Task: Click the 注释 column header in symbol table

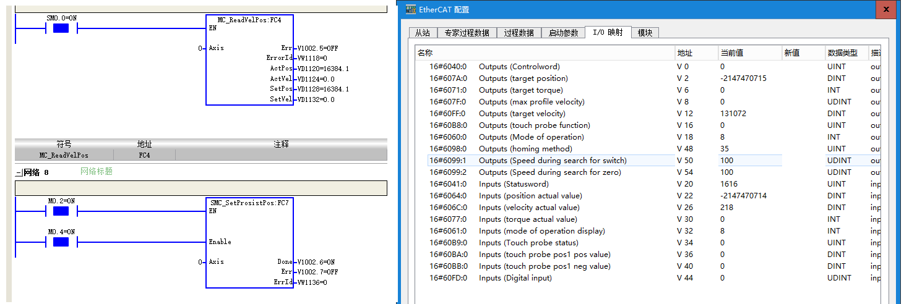Action: pyautogui.click(x=282, y=144)
